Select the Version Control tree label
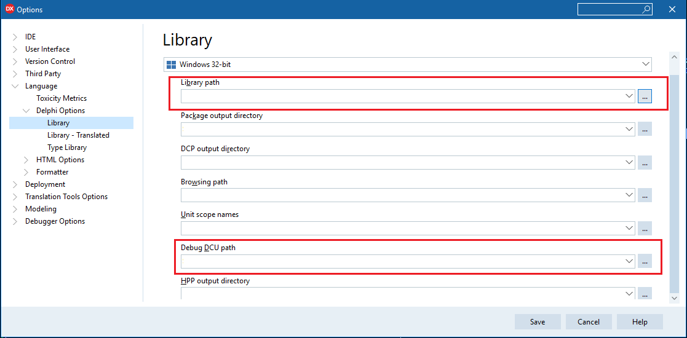 [50, 61]
